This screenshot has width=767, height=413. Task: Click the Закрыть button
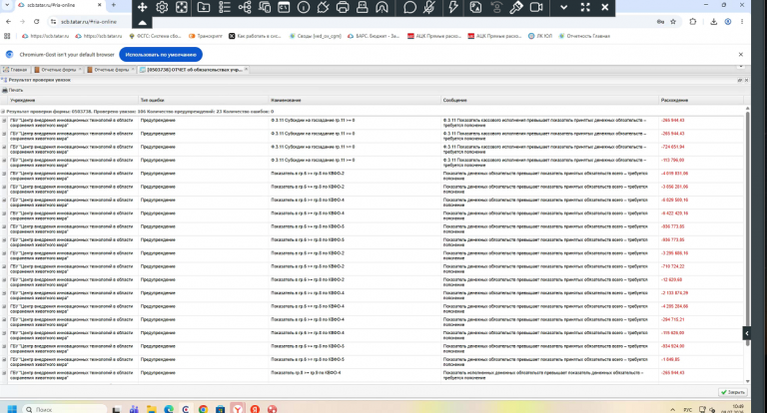733,392
